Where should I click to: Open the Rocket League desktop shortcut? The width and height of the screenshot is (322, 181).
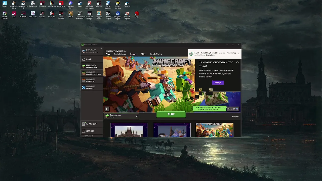coord(108,5)
